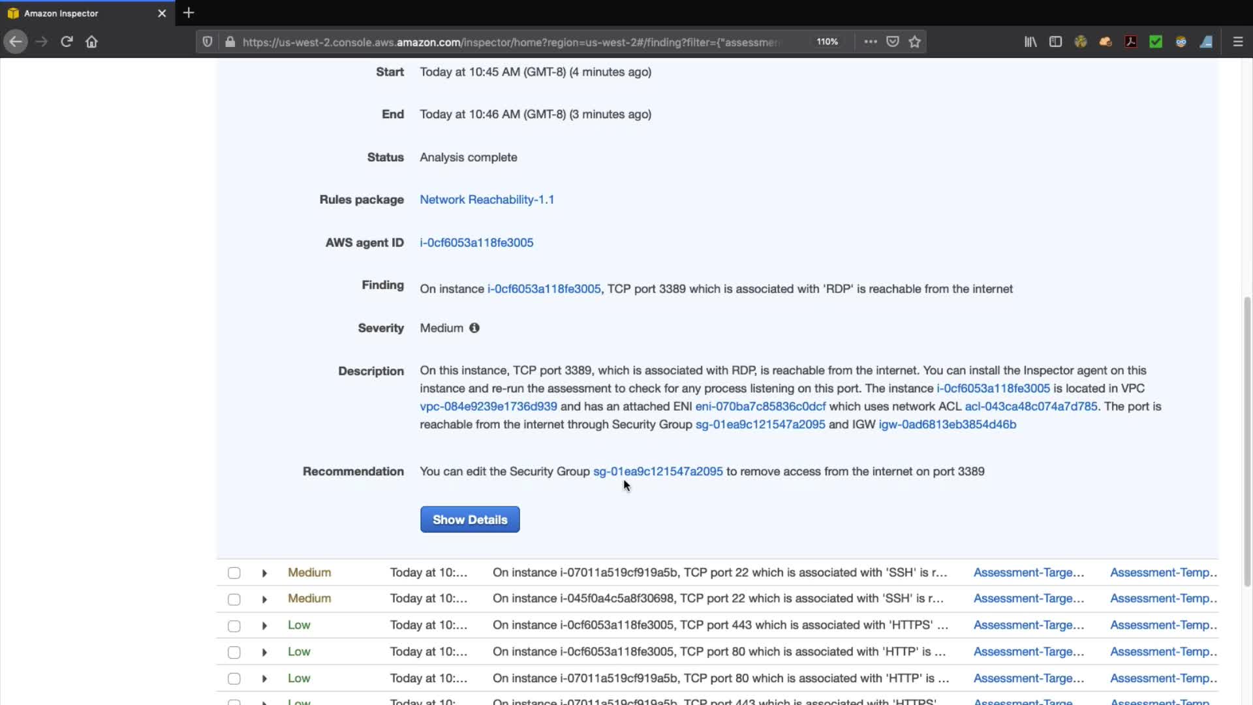Image resolution: width=1253 pixels, height=705 pixels.
Task: Tick checkbox for i-045f0a4c5a8f30698 SSH finding
Action: tap(234, 599)
